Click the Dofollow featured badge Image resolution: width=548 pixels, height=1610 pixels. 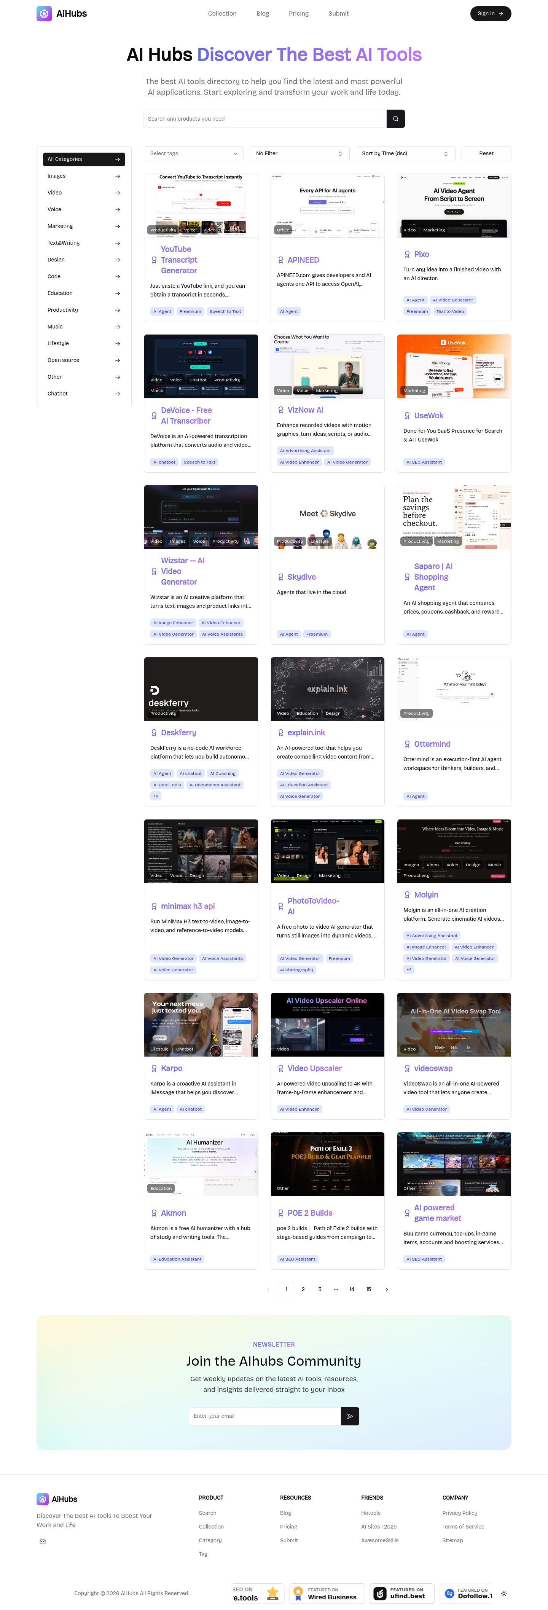[466, 1593]
